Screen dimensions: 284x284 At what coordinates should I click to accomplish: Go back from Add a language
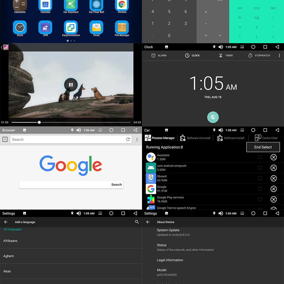tap(6, 222)
